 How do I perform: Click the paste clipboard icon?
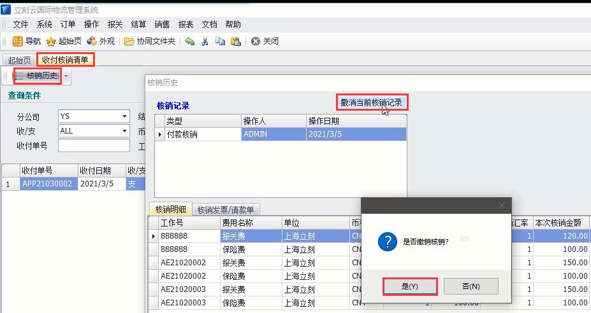coord(235,41)
